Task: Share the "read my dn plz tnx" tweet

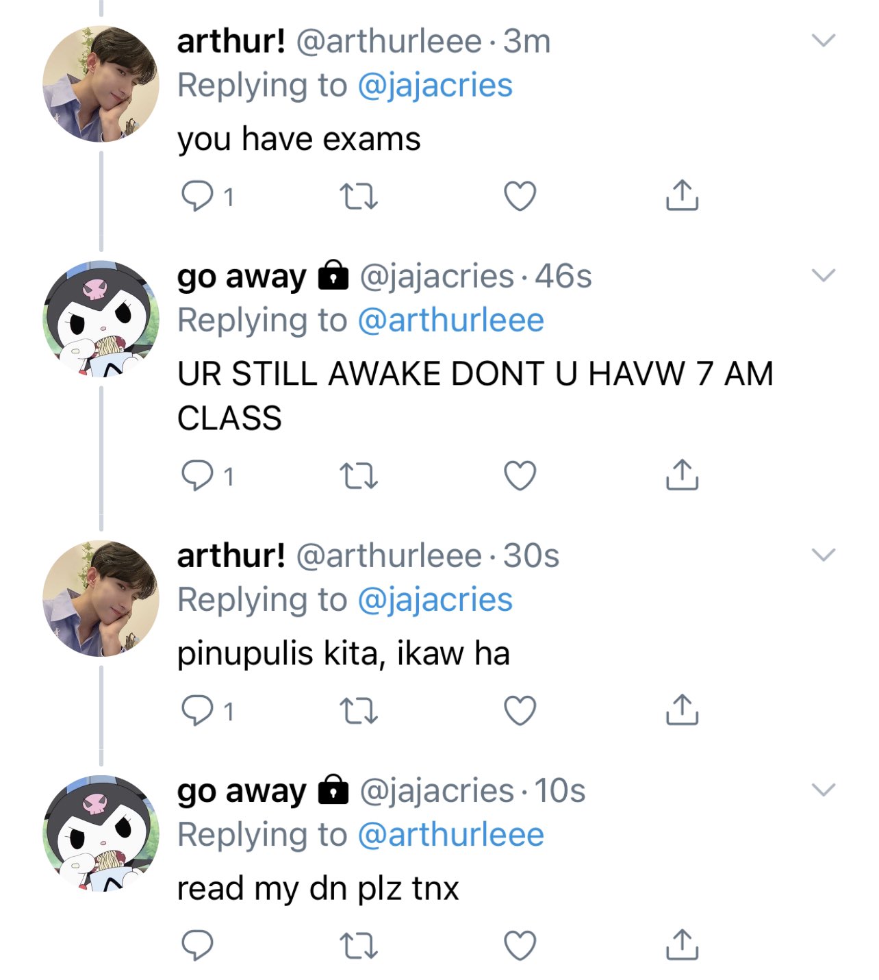Action: [x=682, y=944]
